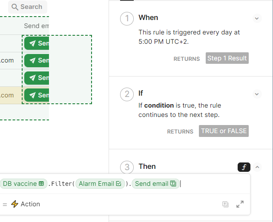Image resolution: width=273 pixels, height=222 pixels.
Task: Click the step 1 number circle
Action: [127, 19]
